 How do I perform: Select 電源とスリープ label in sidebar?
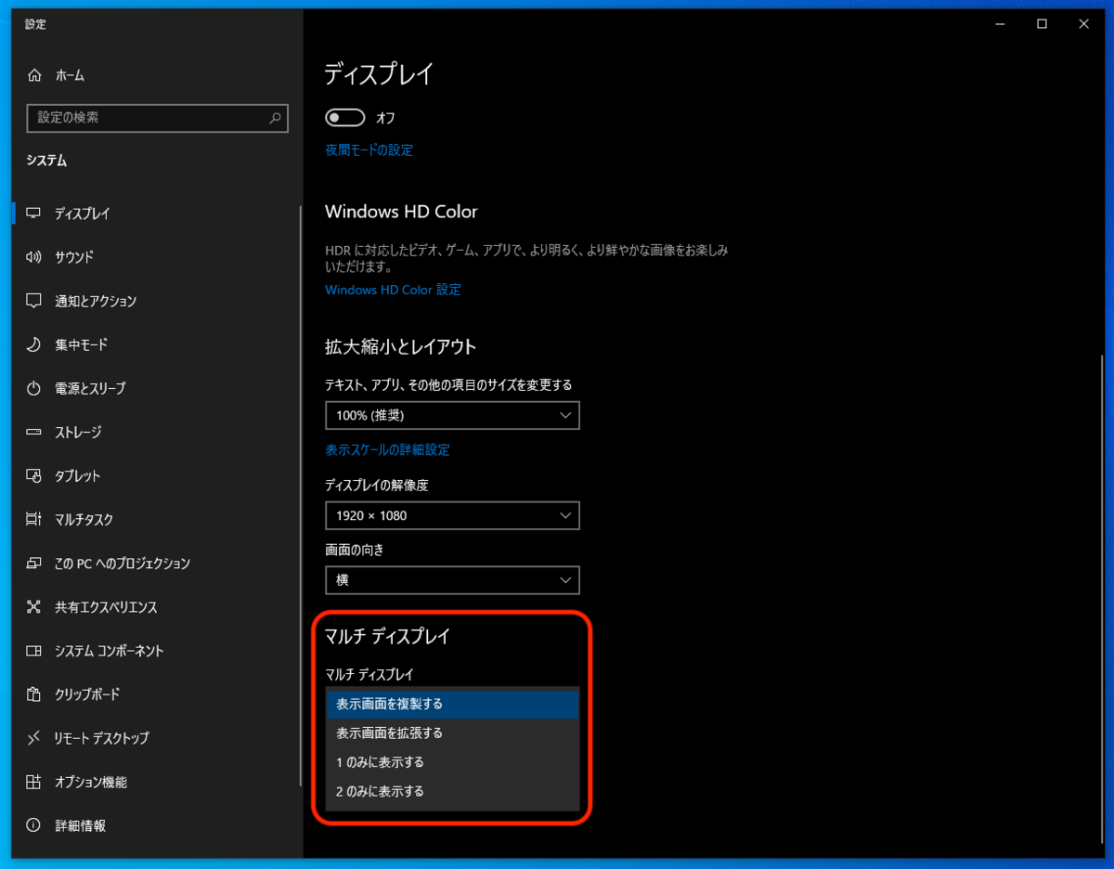pyautogui.click(x=90, y=389)
